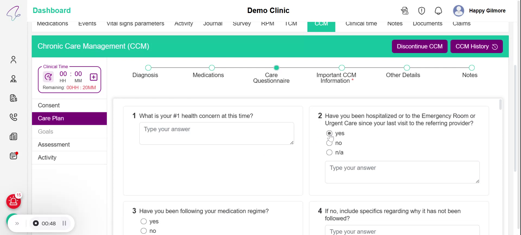Open the red emergency alarm icon
The width and height of the screenshot is (521, 235).
[x=13, y=201]
